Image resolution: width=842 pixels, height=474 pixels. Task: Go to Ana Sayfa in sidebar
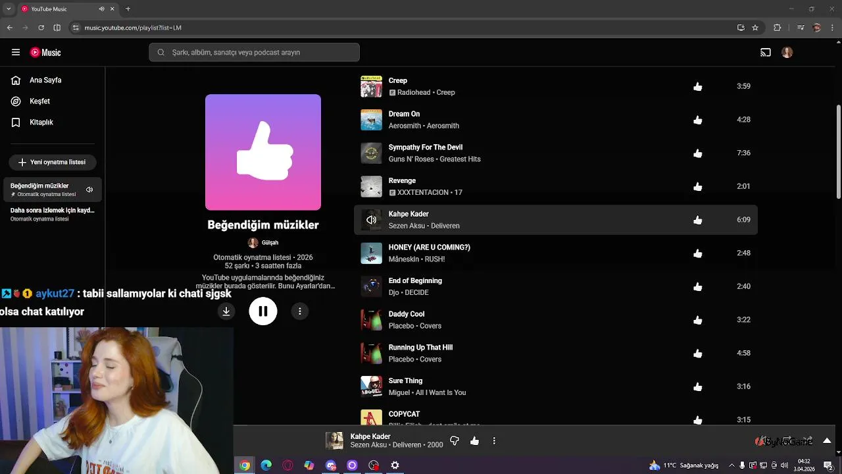tap(53, 80)
